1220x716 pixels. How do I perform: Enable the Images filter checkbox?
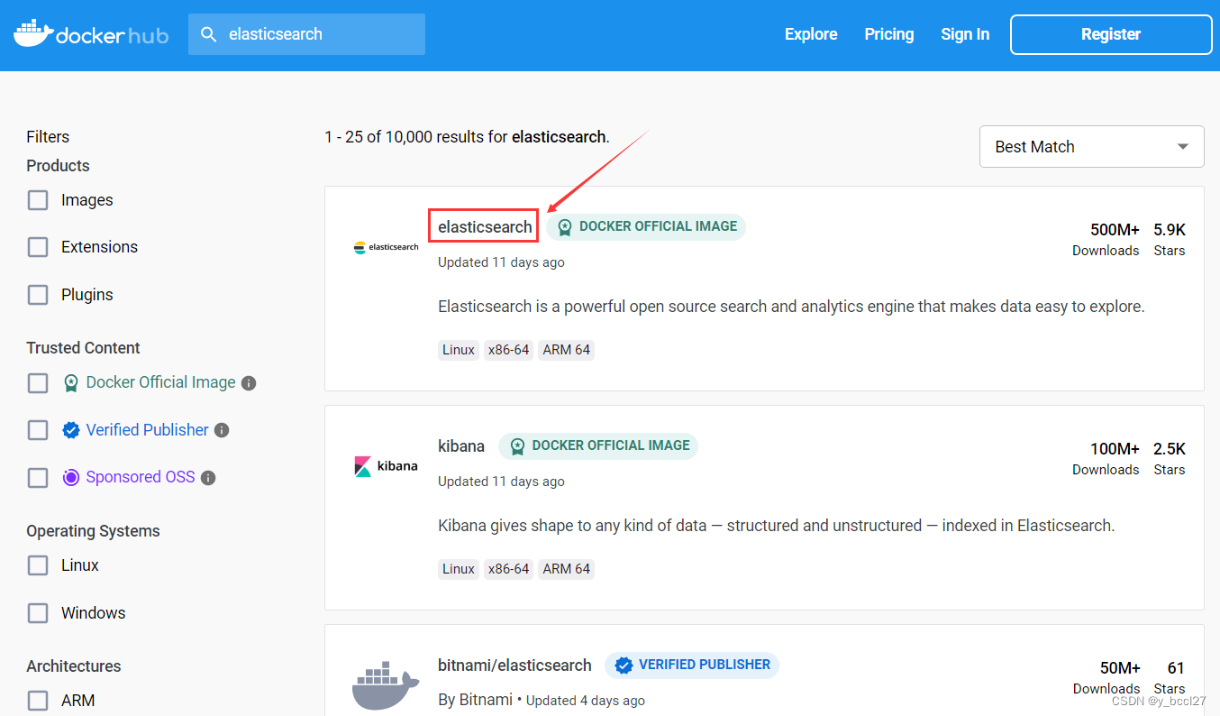coord(37,199)
